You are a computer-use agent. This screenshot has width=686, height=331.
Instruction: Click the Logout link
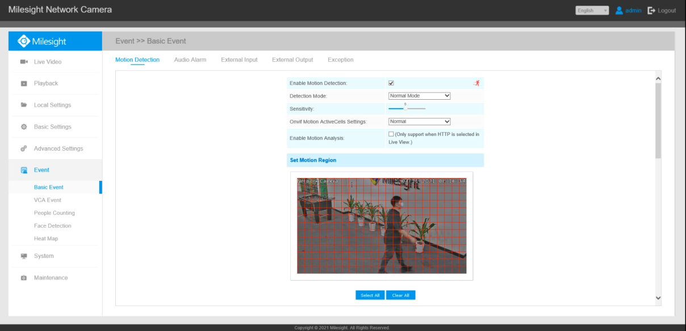point(667,11)
